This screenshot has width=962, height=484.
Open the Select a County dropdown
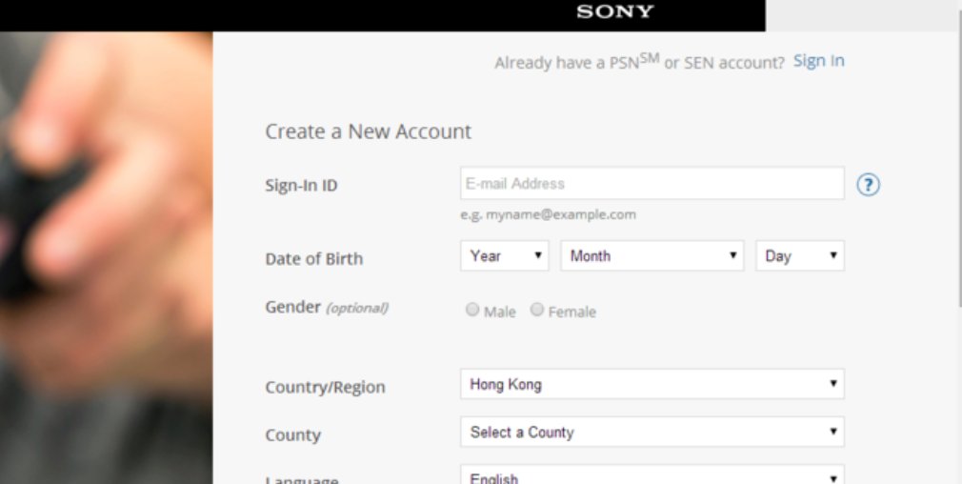point(652,432)
